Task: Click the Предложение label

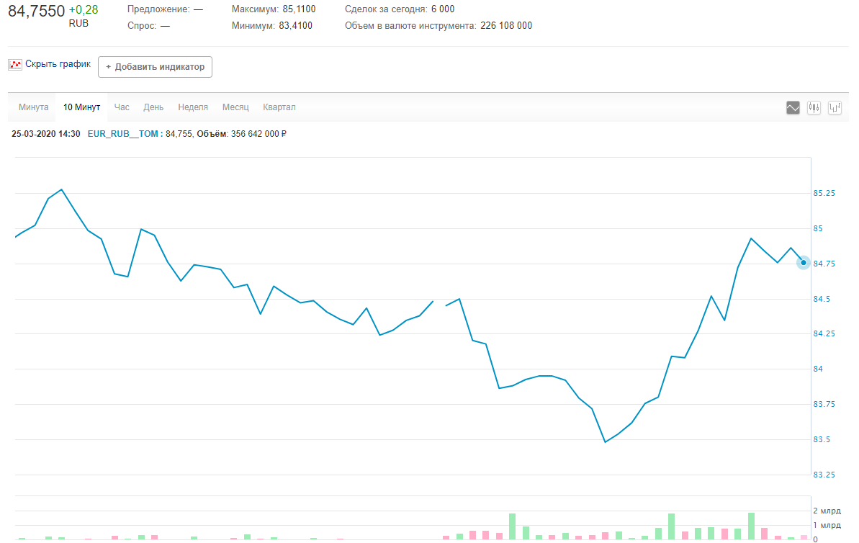Action: (x=158, y=9)
